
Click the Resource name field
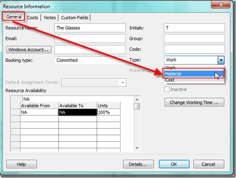[90, 28]
